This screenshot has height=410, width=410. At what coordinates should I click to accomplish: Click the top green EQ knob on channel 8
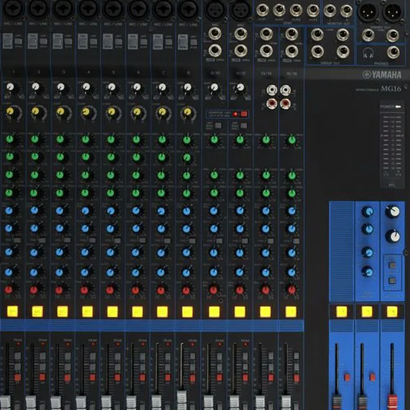coord(187,140)
